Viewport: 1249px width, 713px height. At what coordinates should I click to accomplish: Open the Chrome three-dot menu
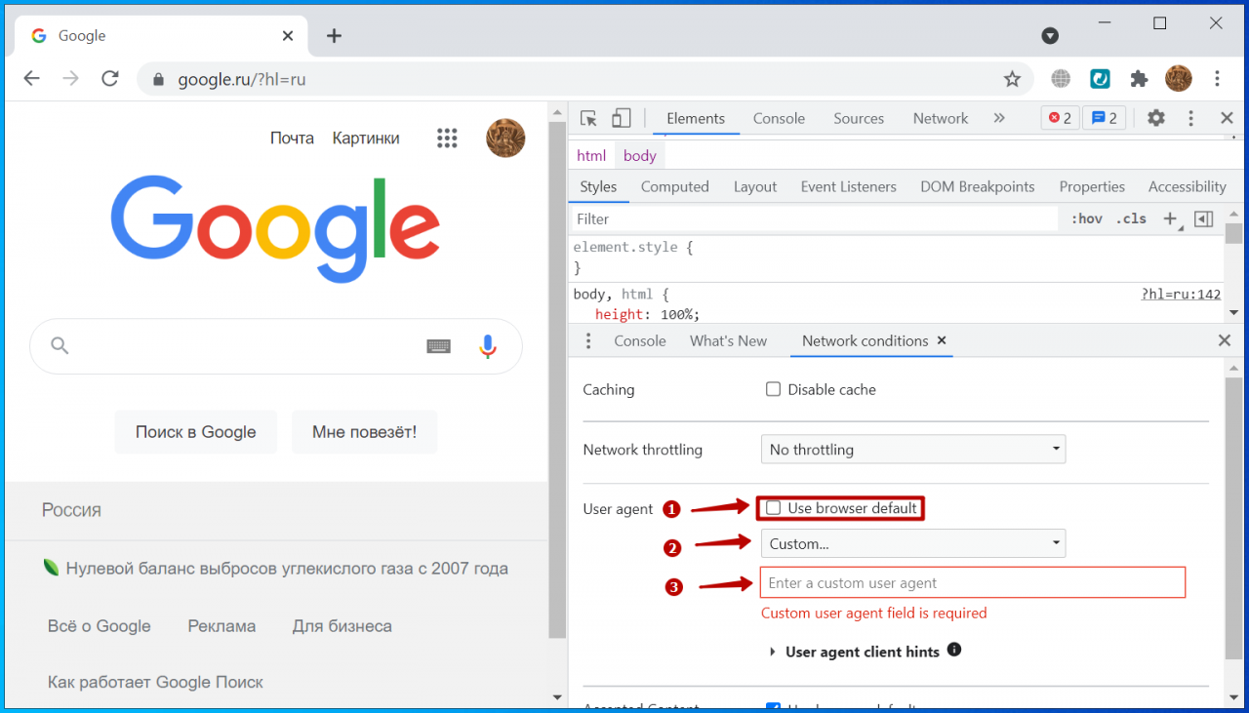(x=1217, y=79)
